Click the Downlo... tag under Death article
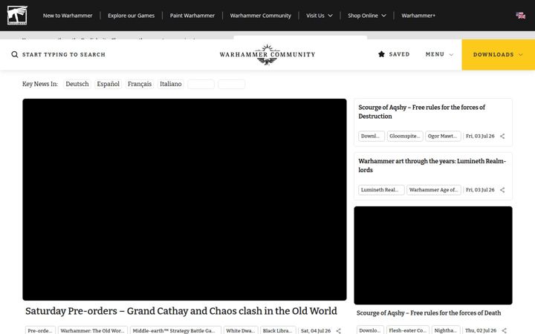 click(370, 330)
